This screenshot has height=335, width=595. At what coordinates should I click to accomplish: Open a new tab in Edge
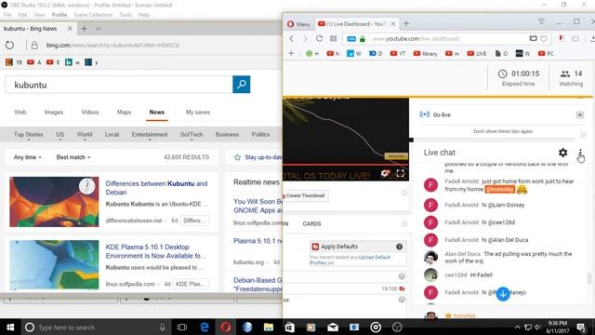[x=84, y=29]
